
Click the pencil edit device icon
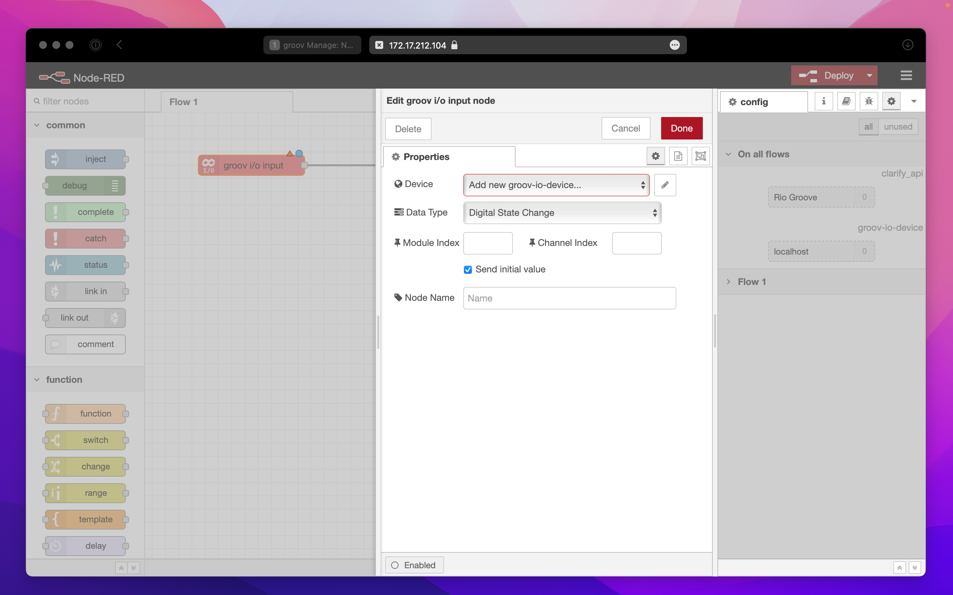(665, 185)
